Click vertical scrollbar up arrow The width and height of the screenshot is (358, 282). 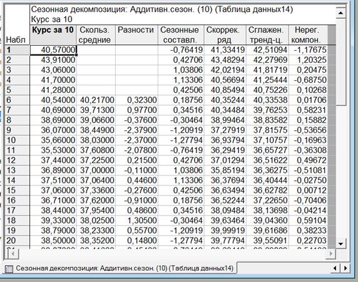tap(340, 13)
